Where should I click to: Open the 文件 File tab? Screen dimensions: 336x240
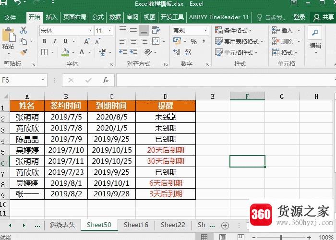point(10,17)
